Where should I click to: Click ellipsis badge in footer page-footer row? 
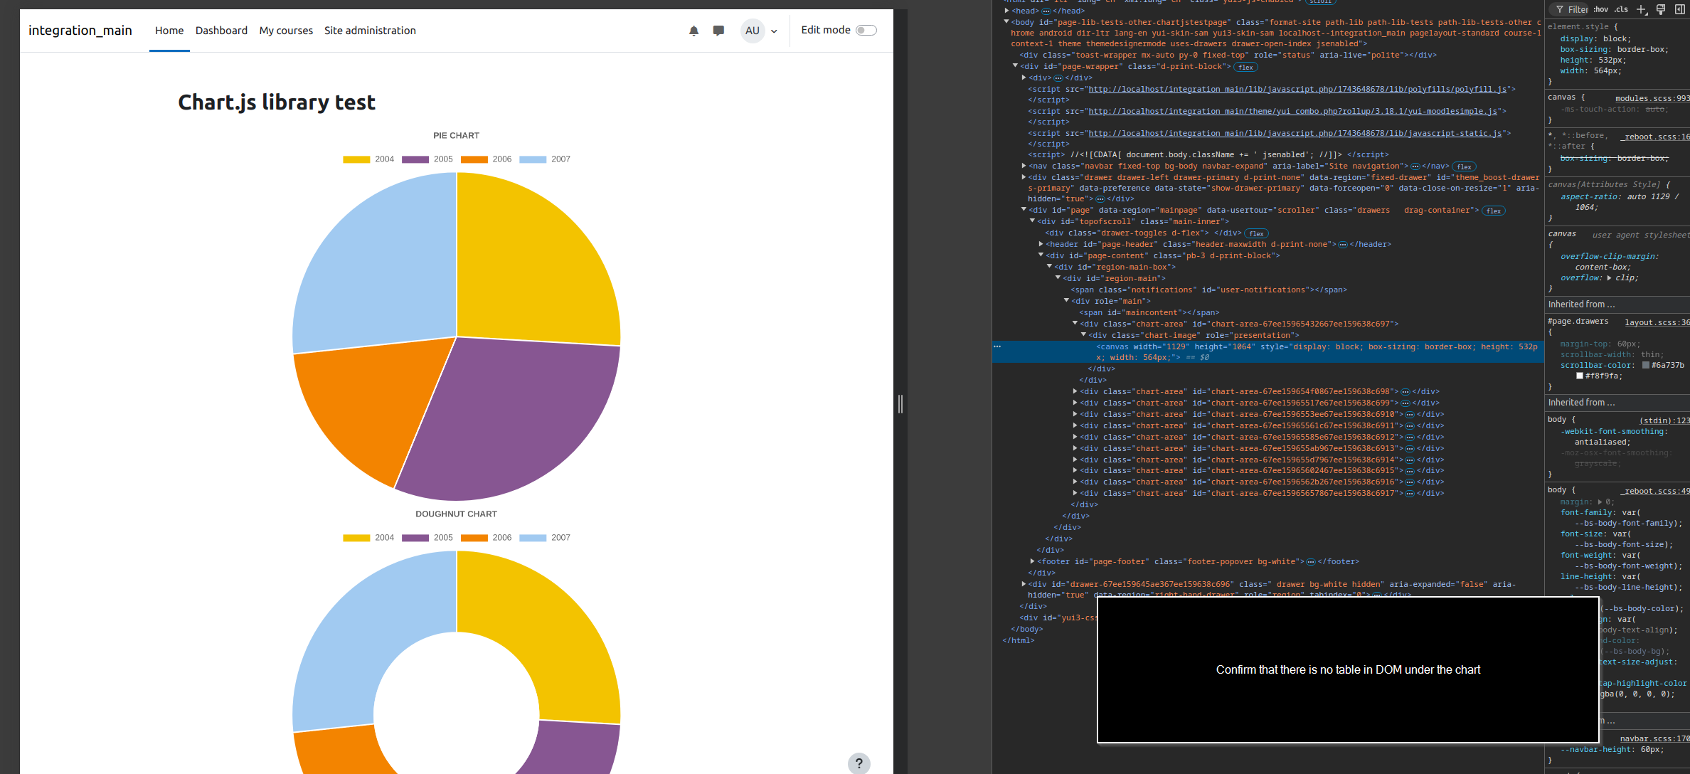(x=1310, y=562)
